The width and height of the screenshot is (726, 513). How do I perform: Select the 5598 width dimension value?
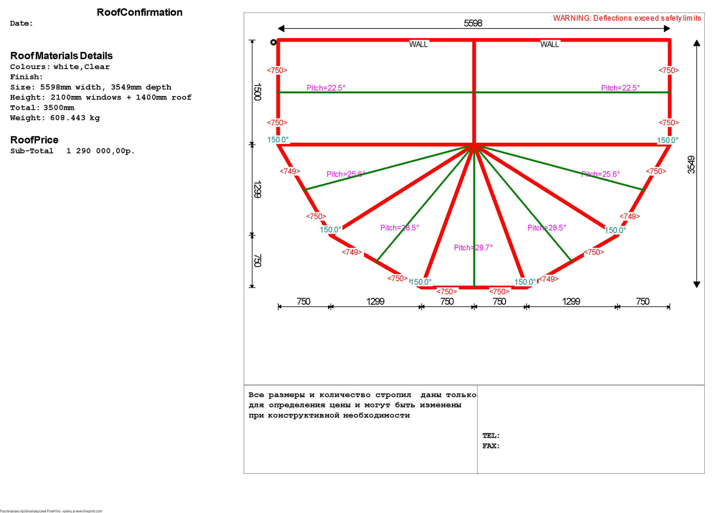473,23
